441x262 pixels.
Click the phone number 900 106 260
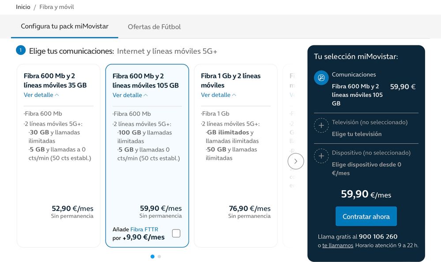pos(378,237)
